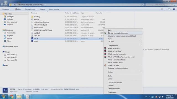Open the 'Compartir con' context submenu
The width and height of the screenshot is (177, 99).
[123, 45]
